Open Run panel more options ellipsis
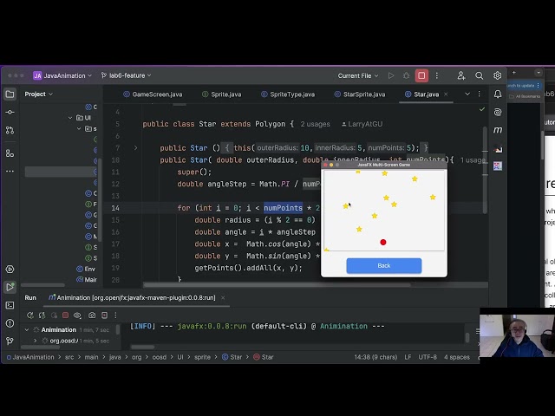 [x=115, y=315]
